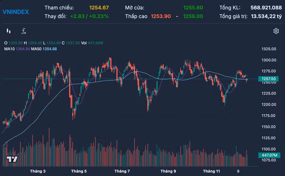Open the fx indicators menu
This screenshot has height=176, width=285.
pyautogui.click(x=24, y=31)
